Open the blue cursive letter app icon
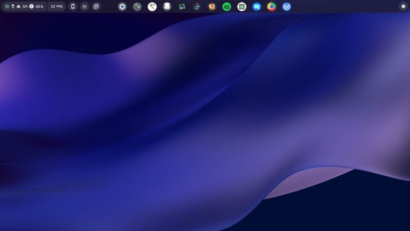Viewport: 410px width, 231px height. pos(197,6)
